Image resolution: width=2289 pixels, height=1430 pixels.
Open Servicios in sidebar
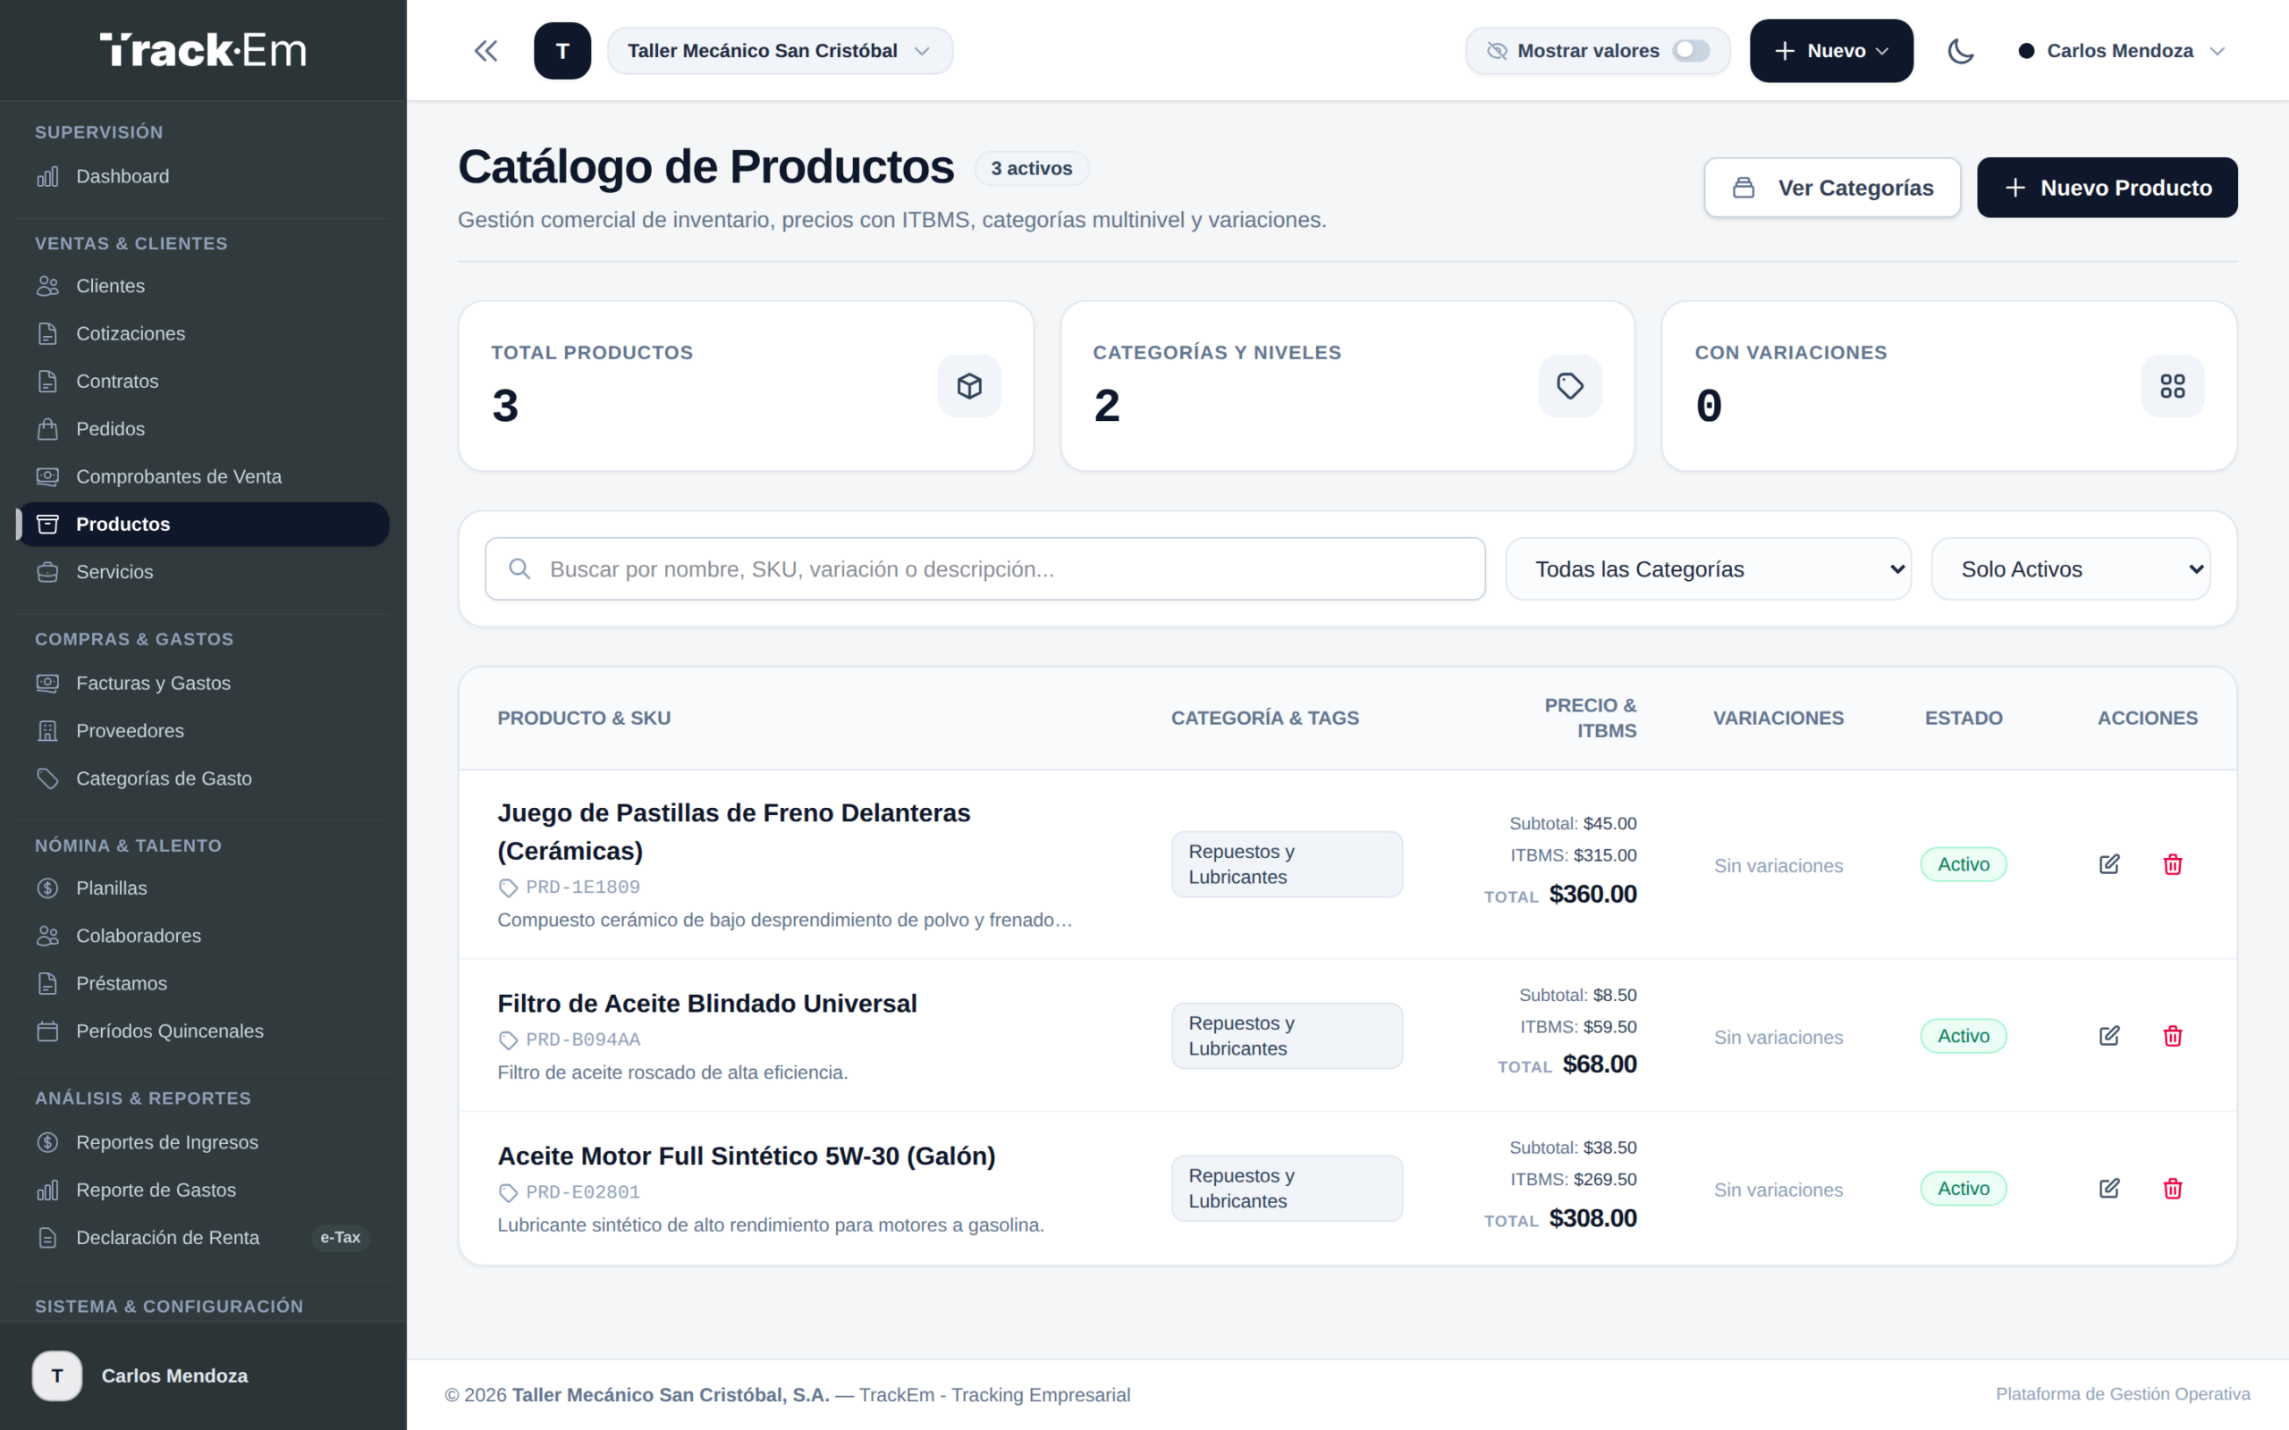(202, 572)
